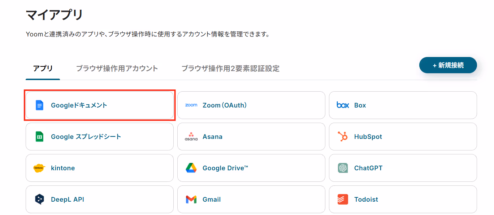This screenshot has height=215, width=494.
Task: Open the Google スプレッドシート label
Action: [86, 137]
